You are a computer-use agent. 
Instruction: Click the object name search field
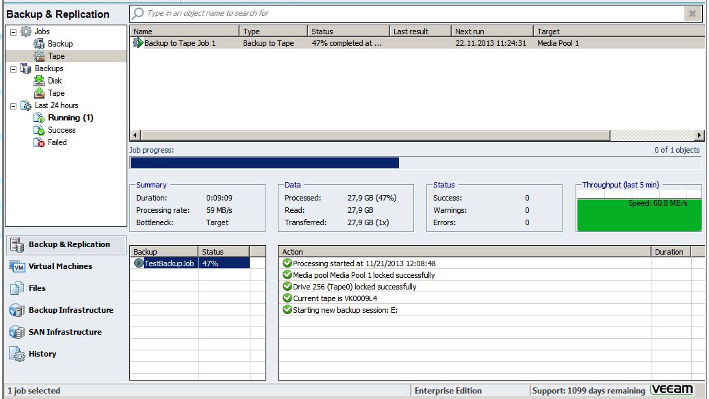point(414,14)
